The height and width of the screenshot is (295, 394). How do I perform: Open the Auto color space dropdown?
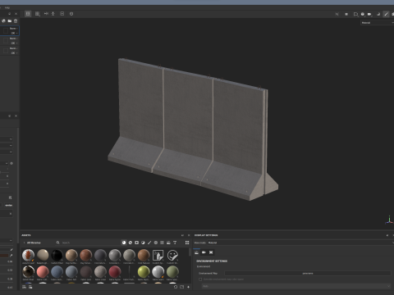pos(296,286)
